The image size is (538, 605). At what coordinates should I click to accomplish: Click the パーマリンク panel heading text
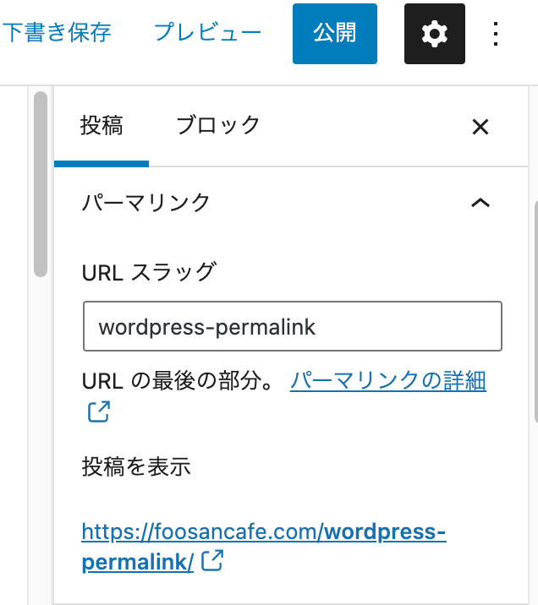(x=145, y=203)
